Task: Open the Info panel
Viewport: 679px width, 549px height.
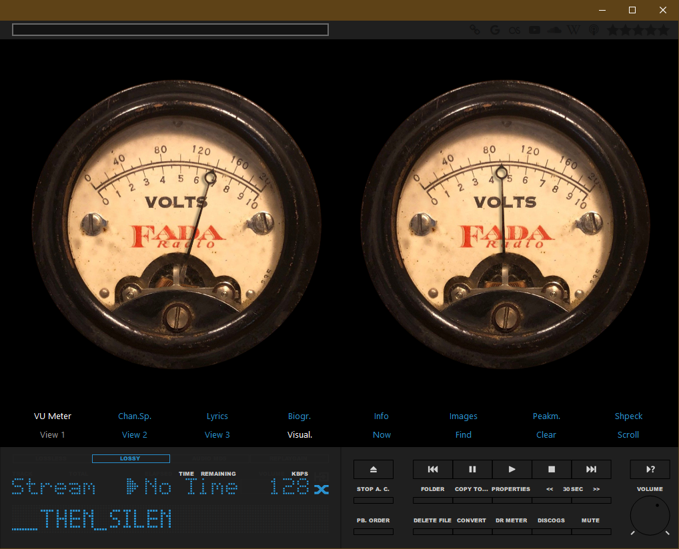Action: (x=381, y=416)
